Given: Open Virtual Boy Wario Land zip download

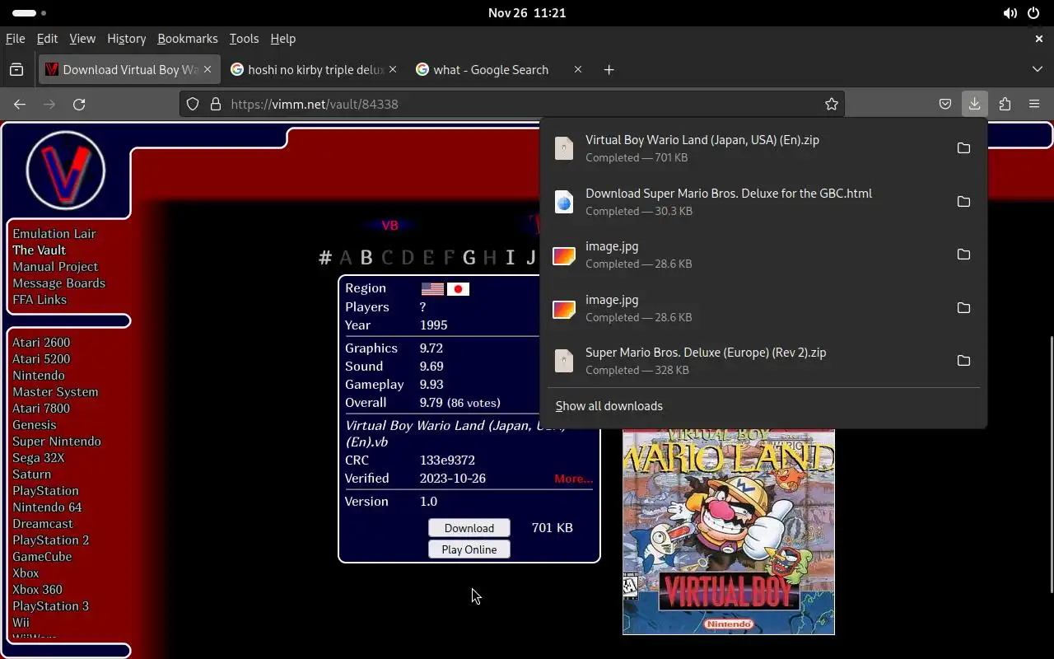Looking at the screenshot, I should [745, 148].
